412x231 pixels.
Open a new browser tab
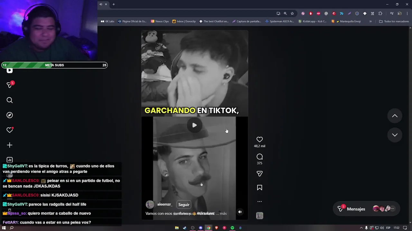click(114, 4)
